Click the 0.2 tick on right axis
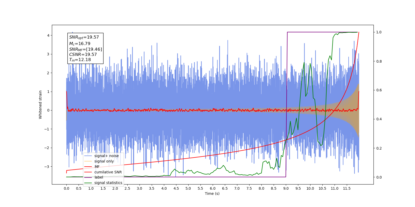The image size is (415, 207). pos(379,148)
